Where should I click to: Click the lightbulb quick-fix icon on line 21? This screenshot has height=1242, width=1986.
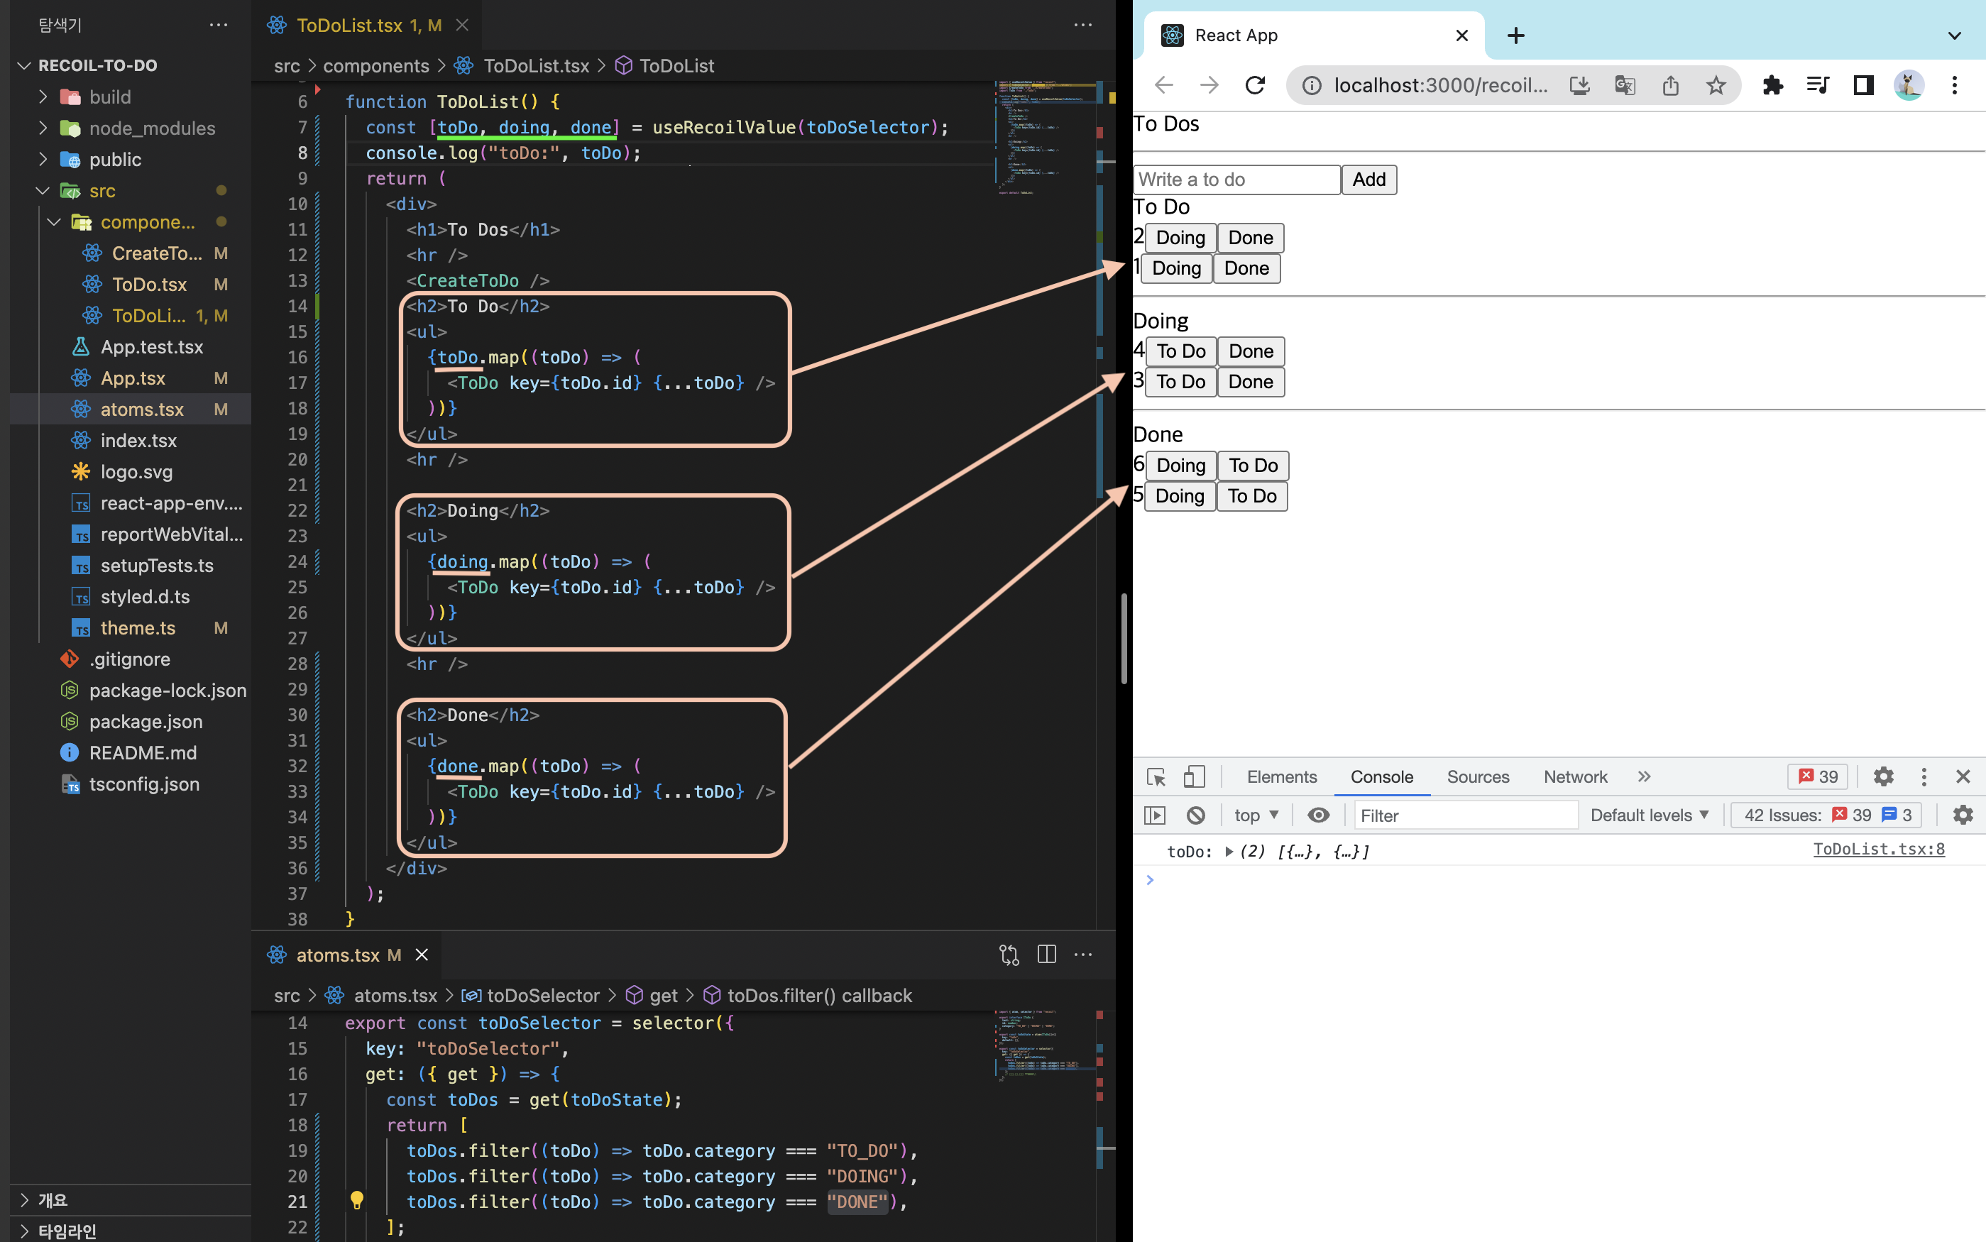(356, 1201)
